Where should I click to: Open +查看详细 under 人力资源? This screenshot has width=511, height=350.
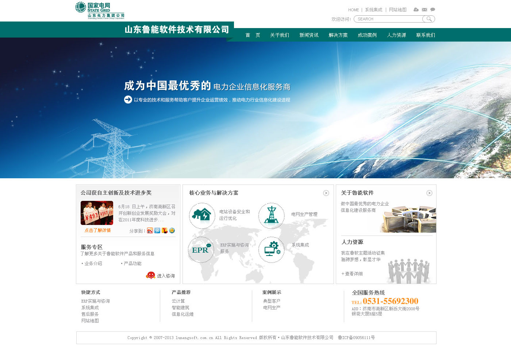tap(352, 273)
